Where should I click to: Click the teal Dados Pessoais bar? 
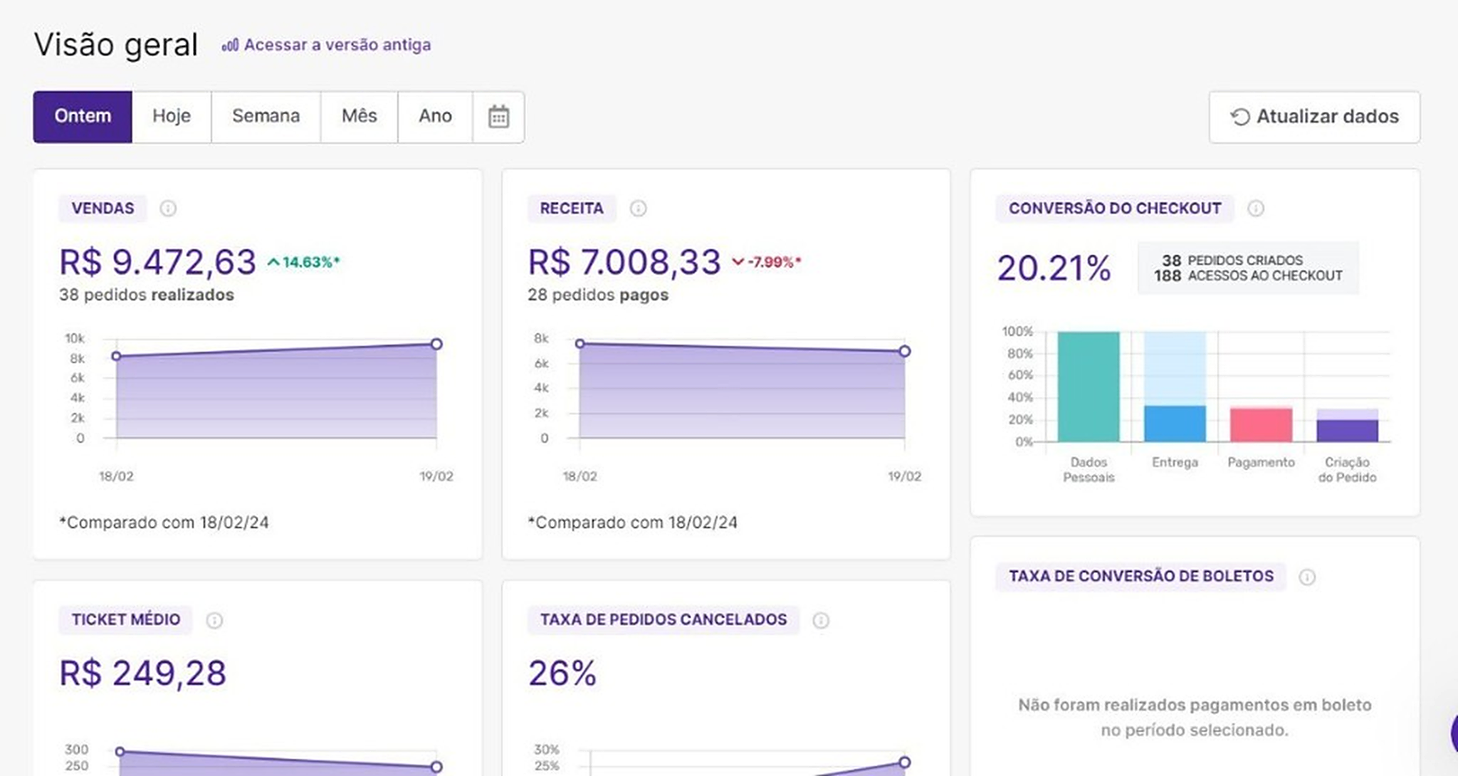pyautogui.click(x=1089, y=387)
